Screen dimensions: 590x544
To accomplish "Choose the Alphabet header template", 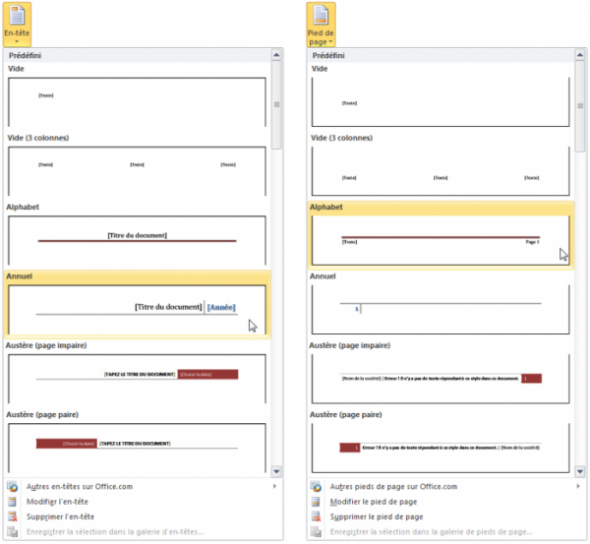I will [x=137, y=240].
